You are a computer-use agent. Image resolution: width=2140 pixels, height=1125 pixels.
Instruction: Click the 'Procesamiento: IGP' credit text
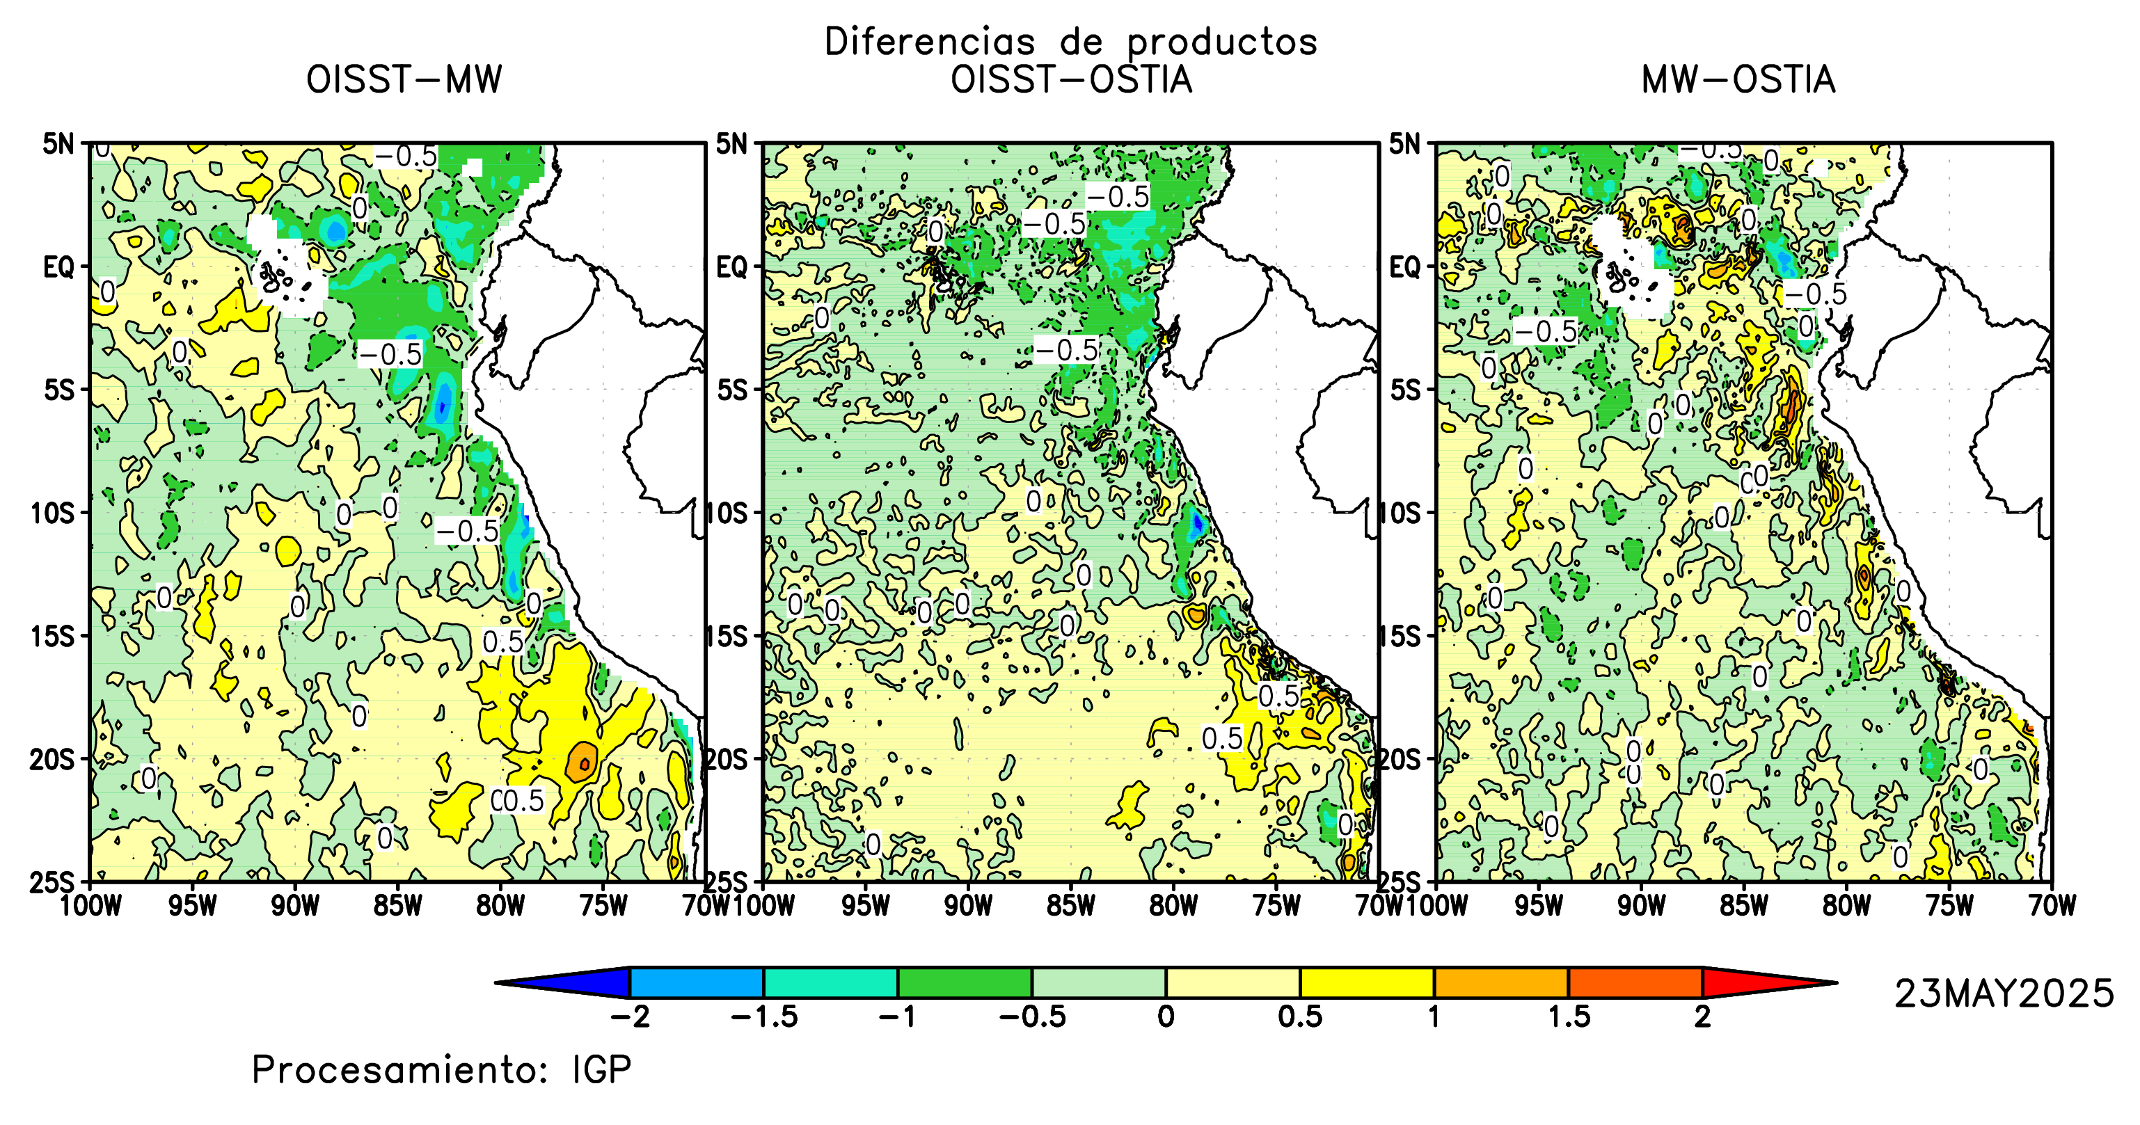[441, 1070]
